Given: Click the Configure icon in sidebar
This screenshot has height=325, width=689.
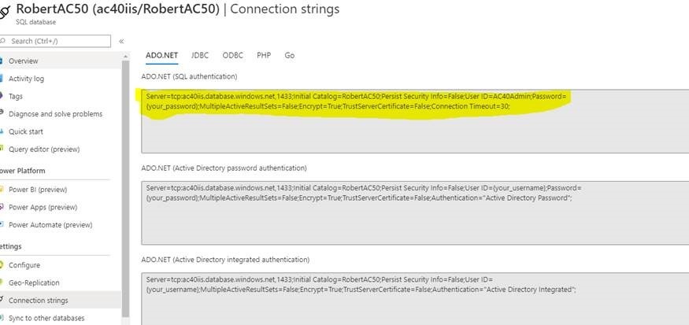Looking at the screenshot, I should pyautogui.click(x=2, y=265).
